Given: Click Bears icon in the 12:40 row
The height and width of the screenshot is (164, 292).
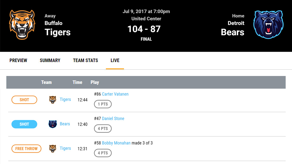Looking at the screenshot, I should click(x=53, y=124).
